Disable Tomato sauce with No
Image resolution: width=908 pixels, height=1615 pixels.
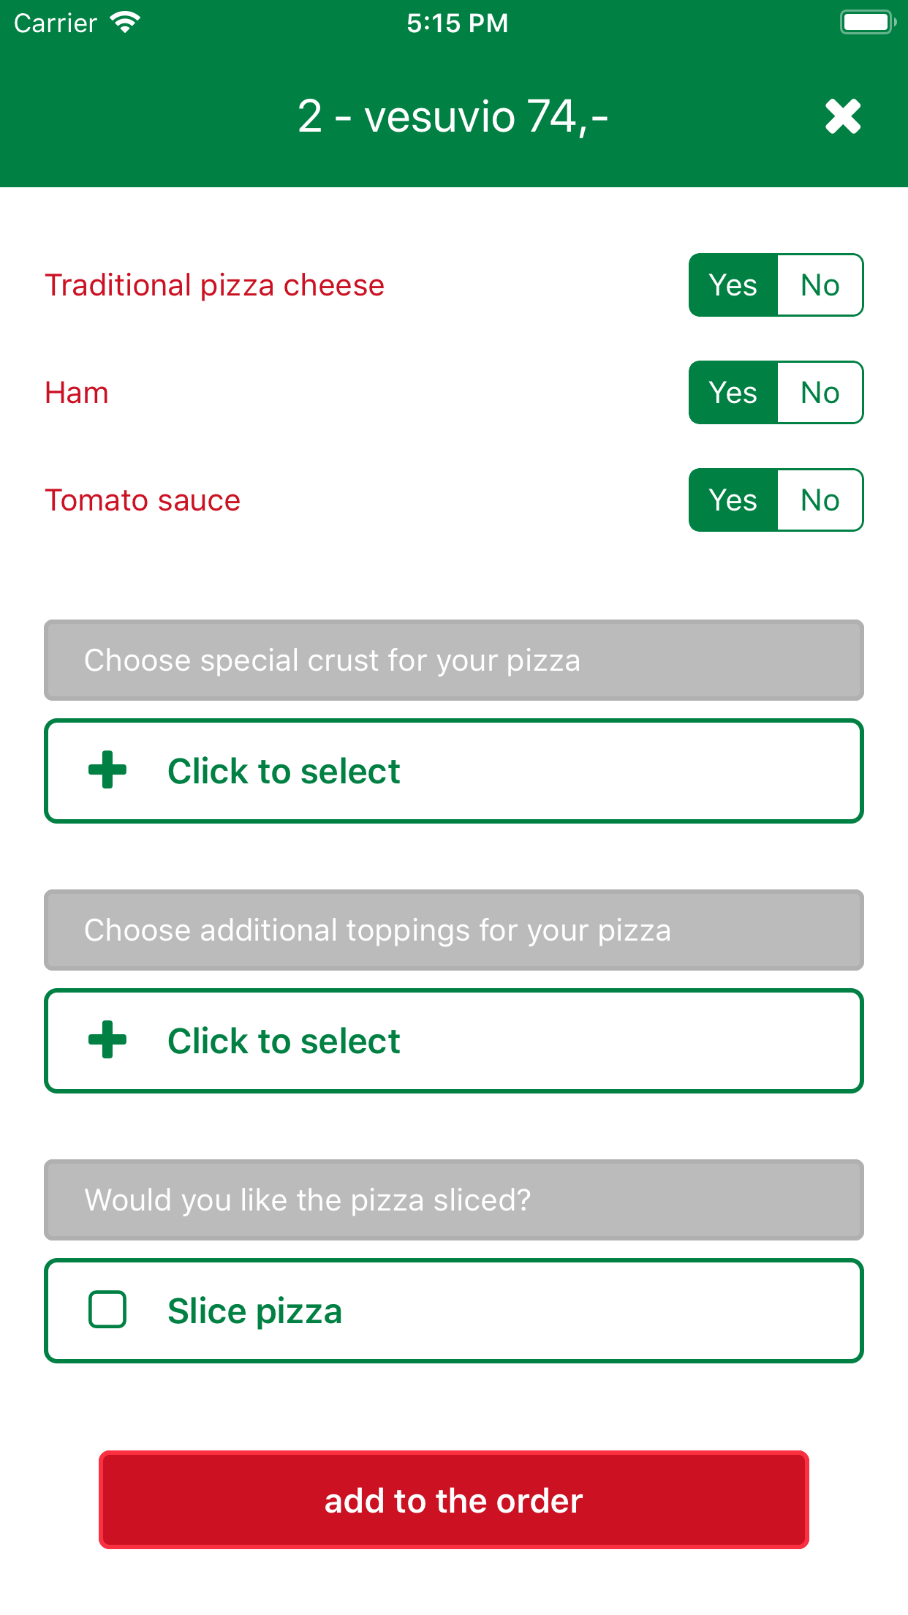click(x=820, y=500)
